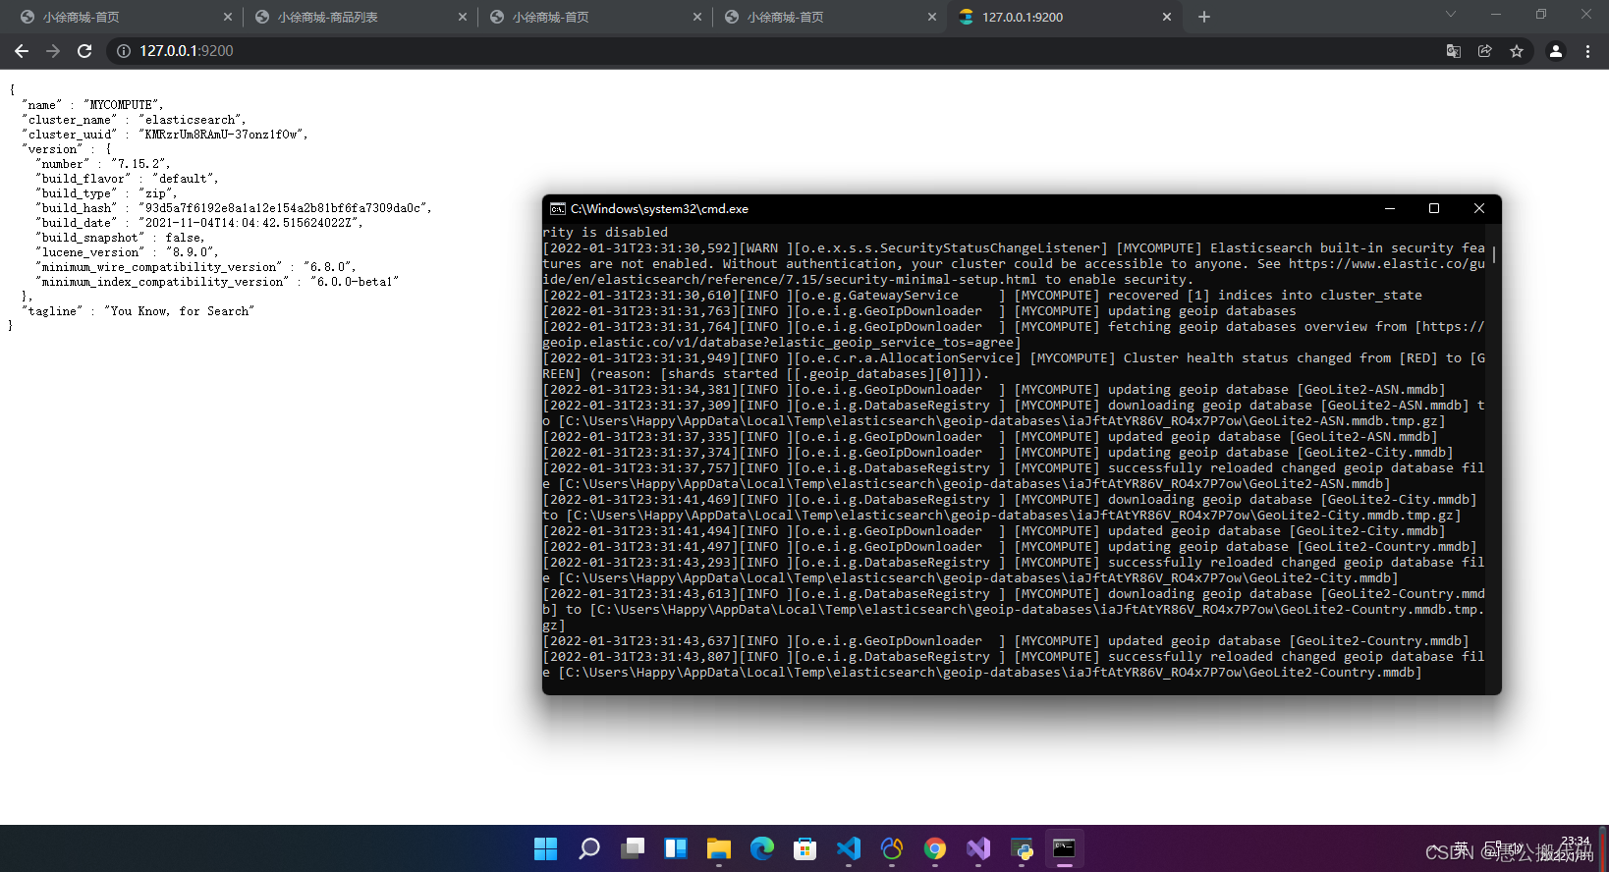
Task: Open the Widgets panel from taskbar
Action: tap(675, 848)
